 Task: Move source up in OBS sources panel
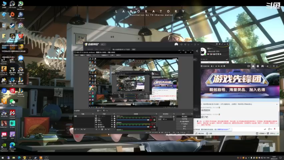(106, 129)
